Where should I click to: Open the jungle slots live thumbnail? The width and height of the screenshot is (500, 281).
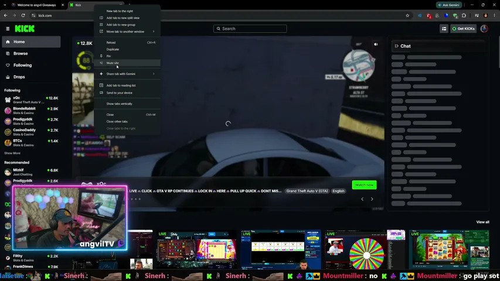[450, 250]
